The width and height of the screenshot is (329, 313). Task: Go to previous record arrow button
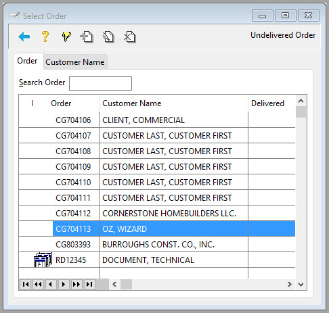click(51, 285)
